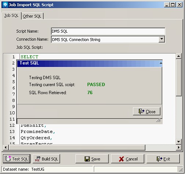Click the script editor scroll up arrow
The width and height of the screenshot is (185, 174).
pyautogui.click(x=179, y=56)
